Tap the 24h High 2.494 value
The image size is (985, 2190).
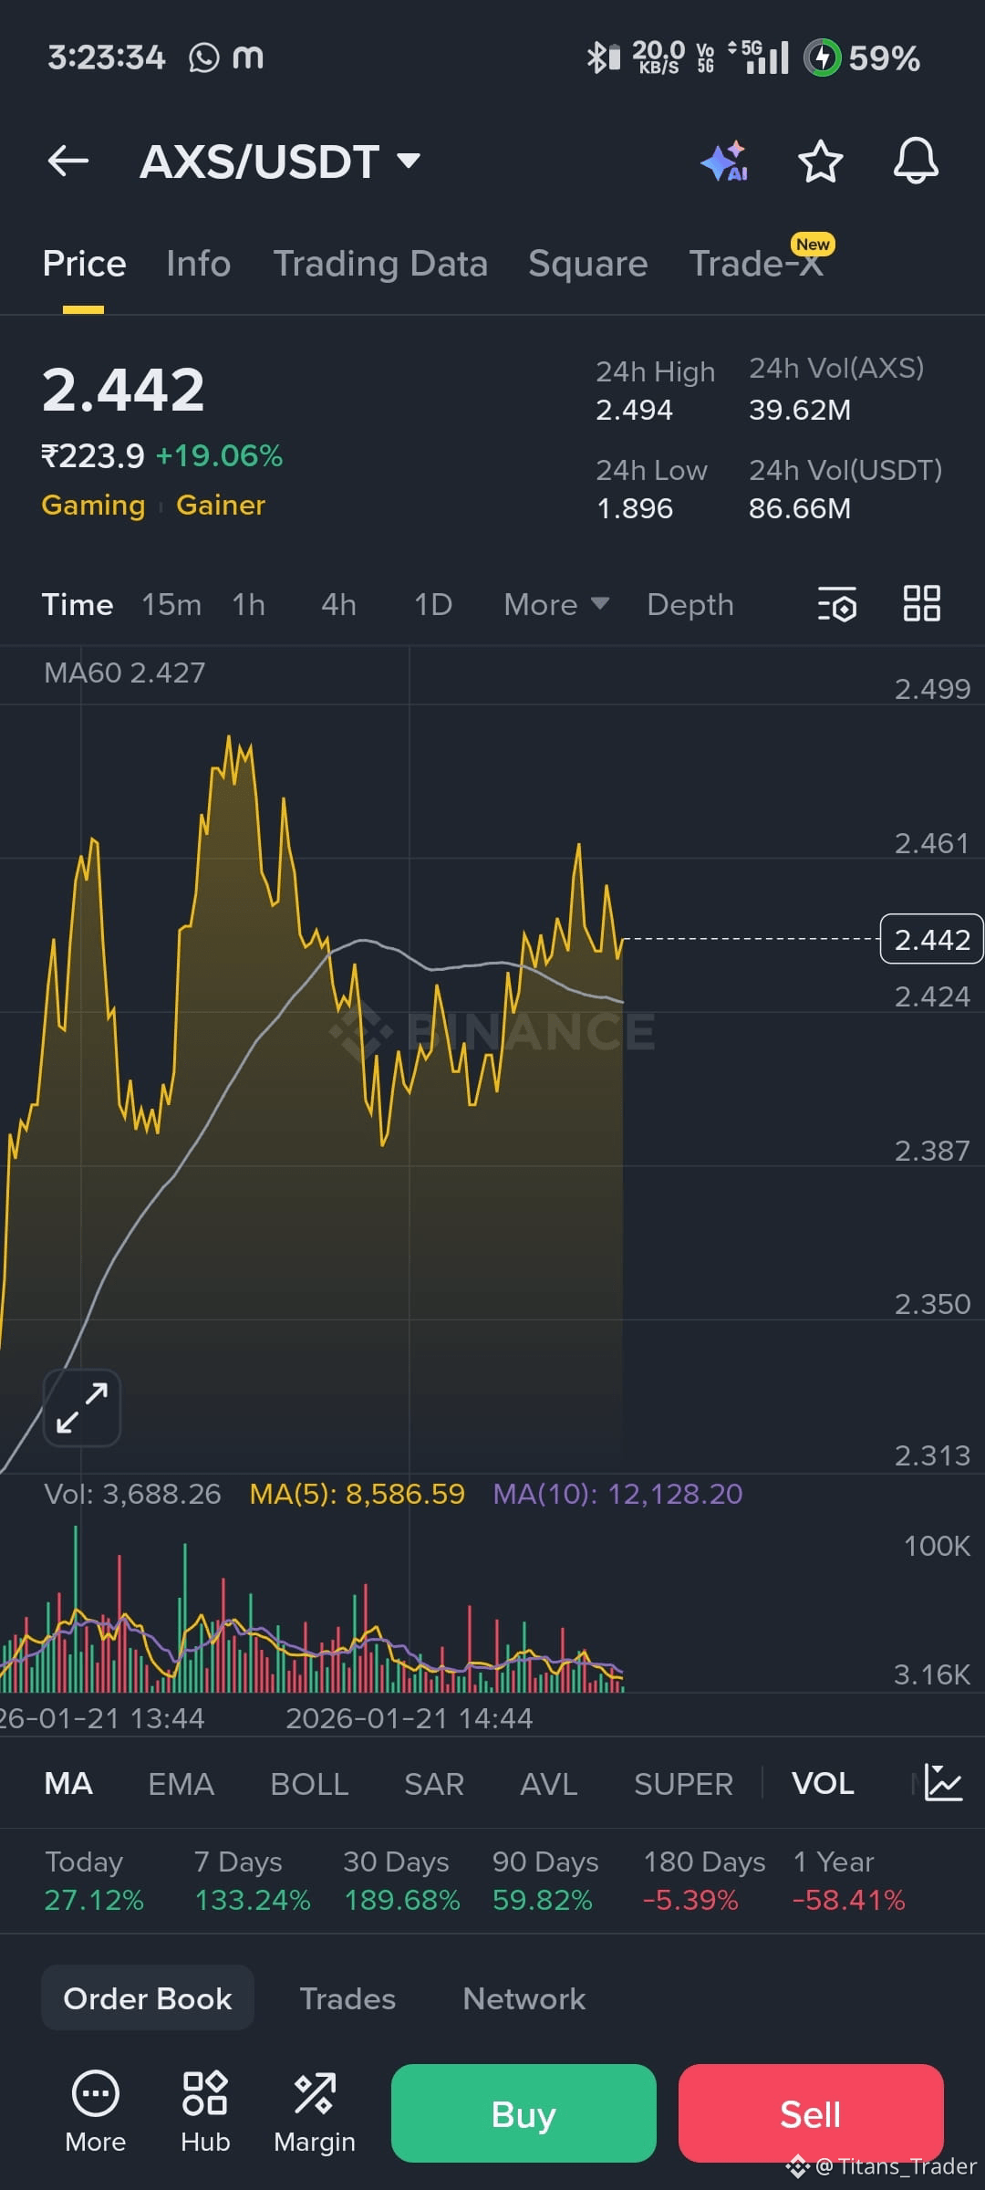coord(634,411)
